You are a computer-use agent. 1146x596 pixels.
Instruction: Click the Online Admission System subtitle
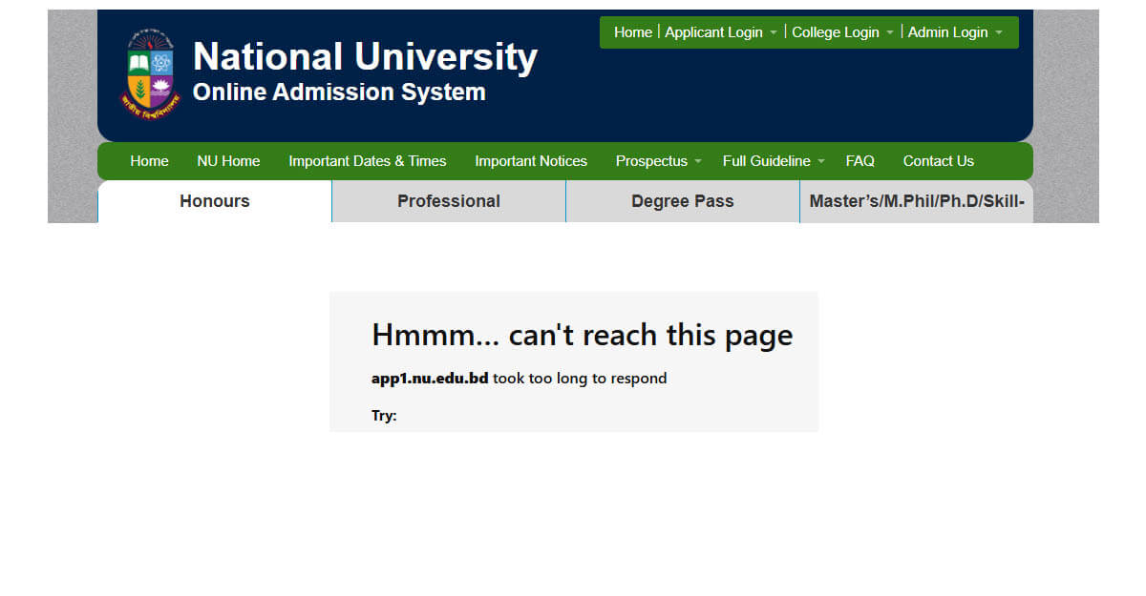coord(339,92)
